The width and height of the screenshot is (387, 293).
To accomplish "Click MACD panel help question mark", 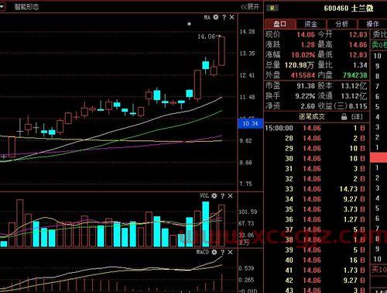I will point(222,252).
